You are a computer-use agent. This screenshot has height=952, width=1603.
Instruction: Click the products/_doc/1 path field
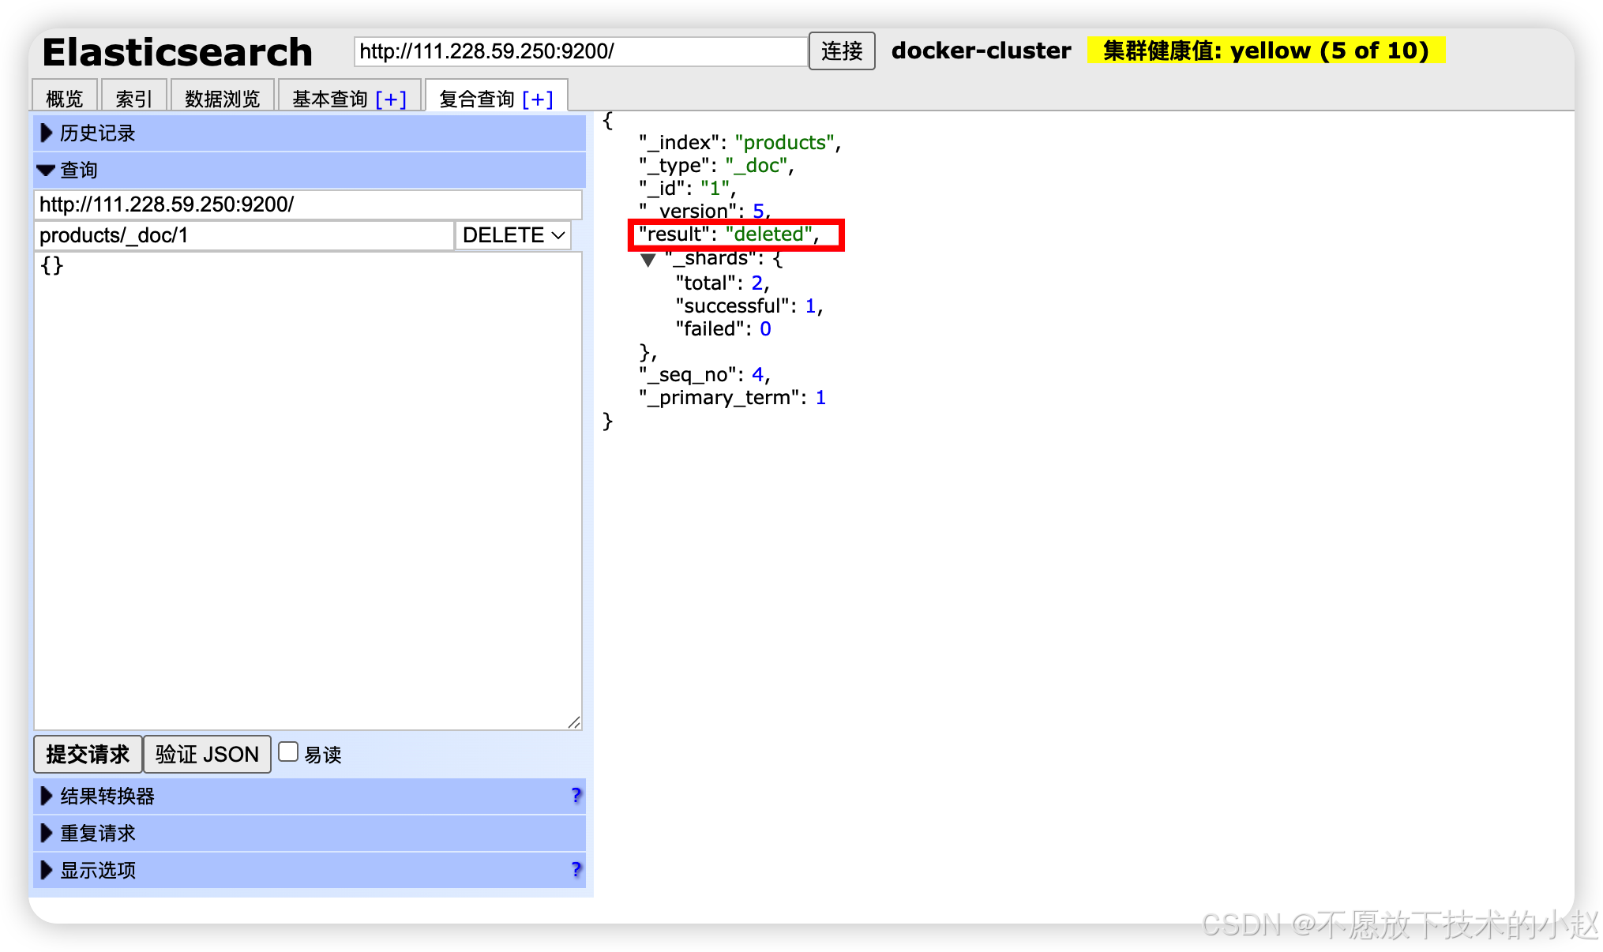(x=243, y=235)
